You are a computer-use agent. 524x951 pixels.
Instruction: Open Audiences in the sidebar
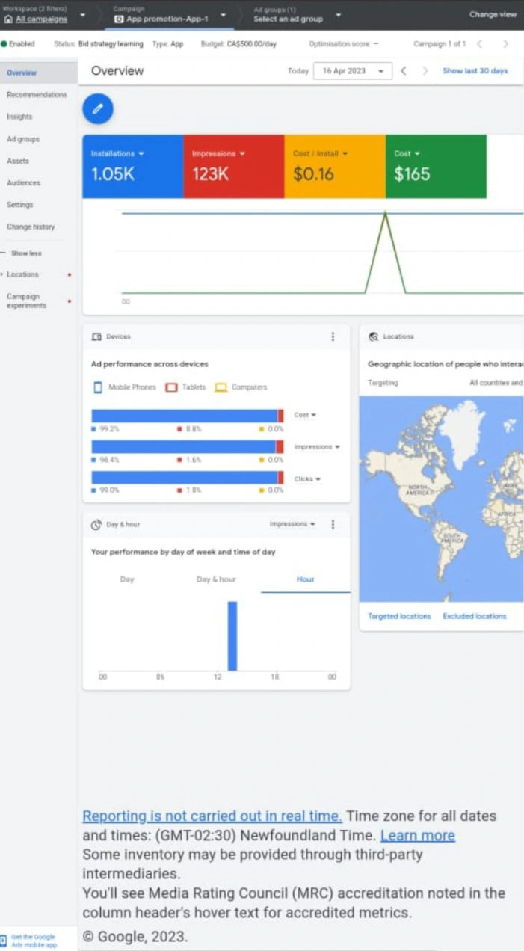[x=23, y=182]
